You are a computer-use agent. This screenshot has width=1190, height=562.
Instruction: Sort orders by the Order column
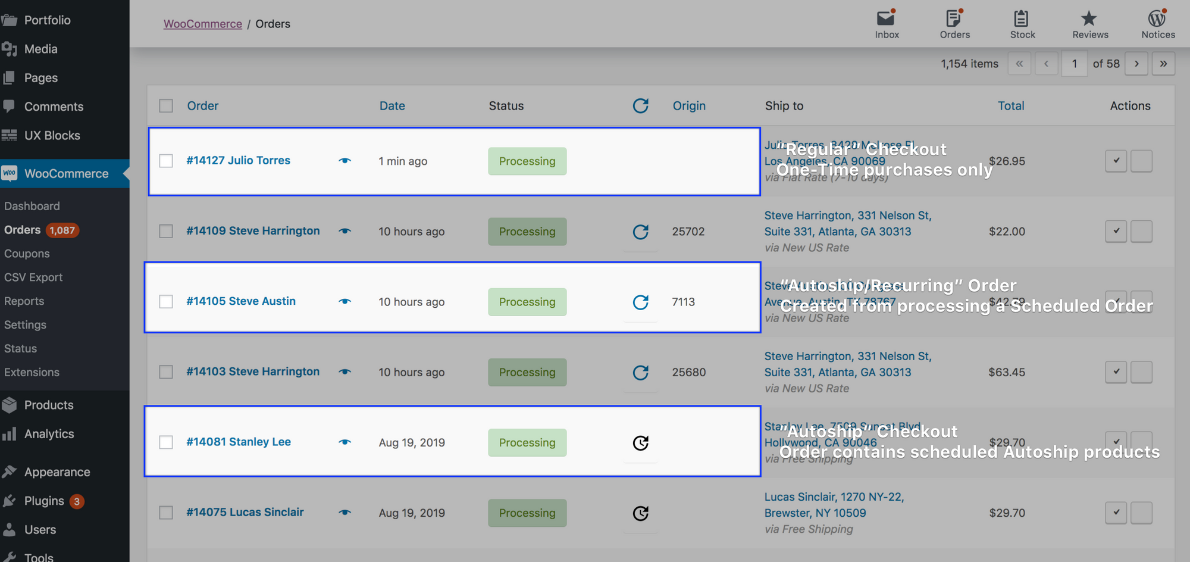coord(203,106)
